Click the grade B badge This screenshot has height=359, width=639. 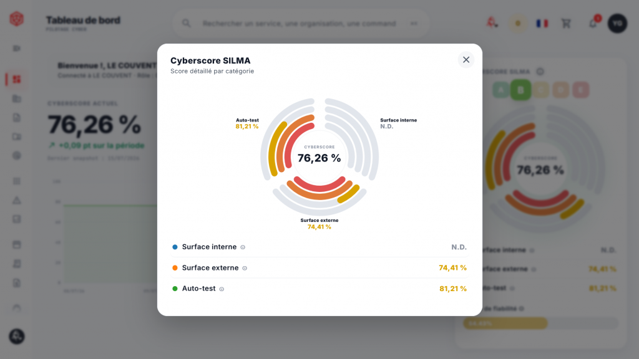pyautogui.click(x=520, y=90)
